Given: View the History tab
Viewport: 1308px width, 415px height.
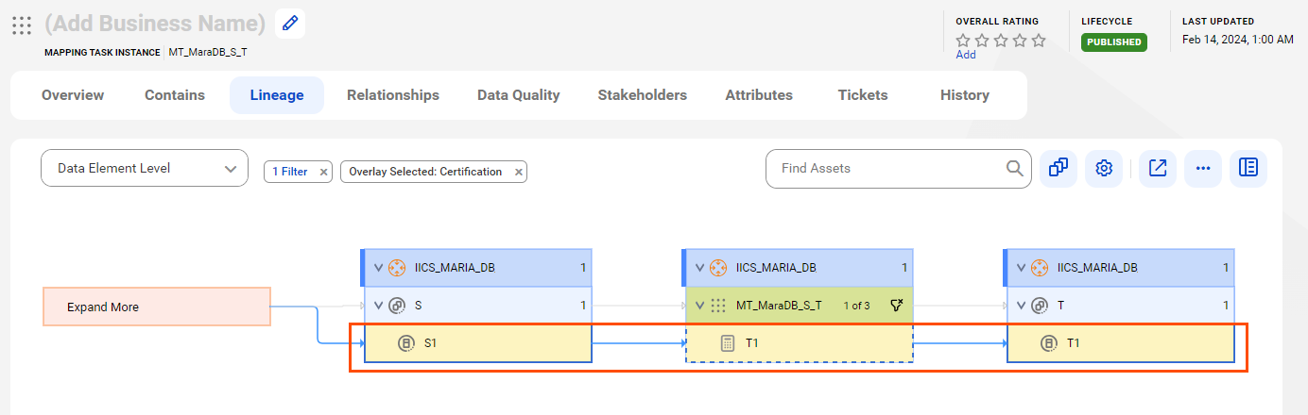Looking at the screenshot, I should [x=965, y=95].
